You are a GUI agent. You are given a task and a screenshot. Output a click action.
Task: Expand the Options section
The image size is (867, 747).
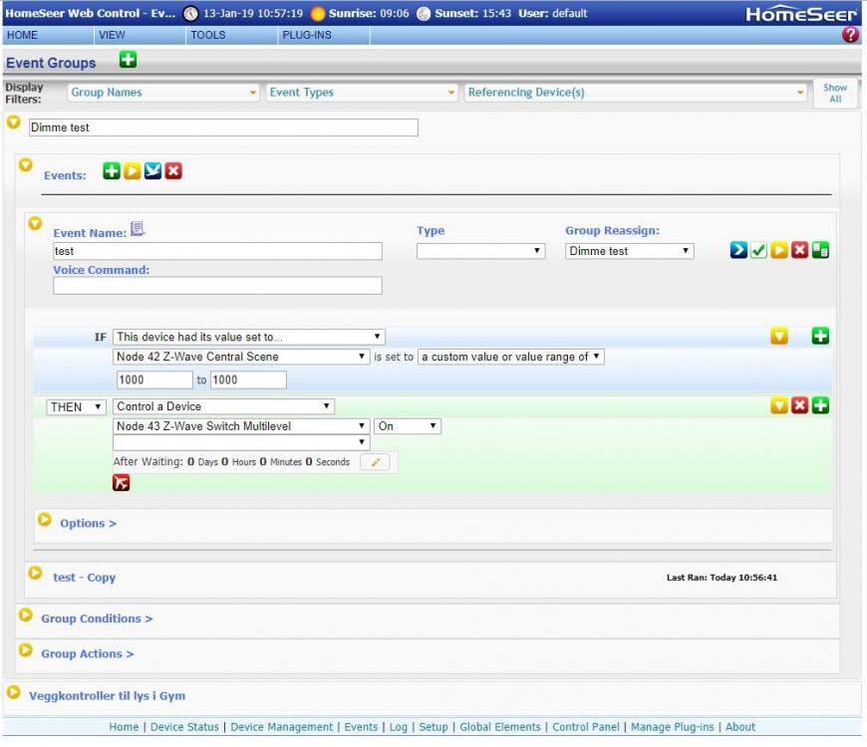click(44, 521)
